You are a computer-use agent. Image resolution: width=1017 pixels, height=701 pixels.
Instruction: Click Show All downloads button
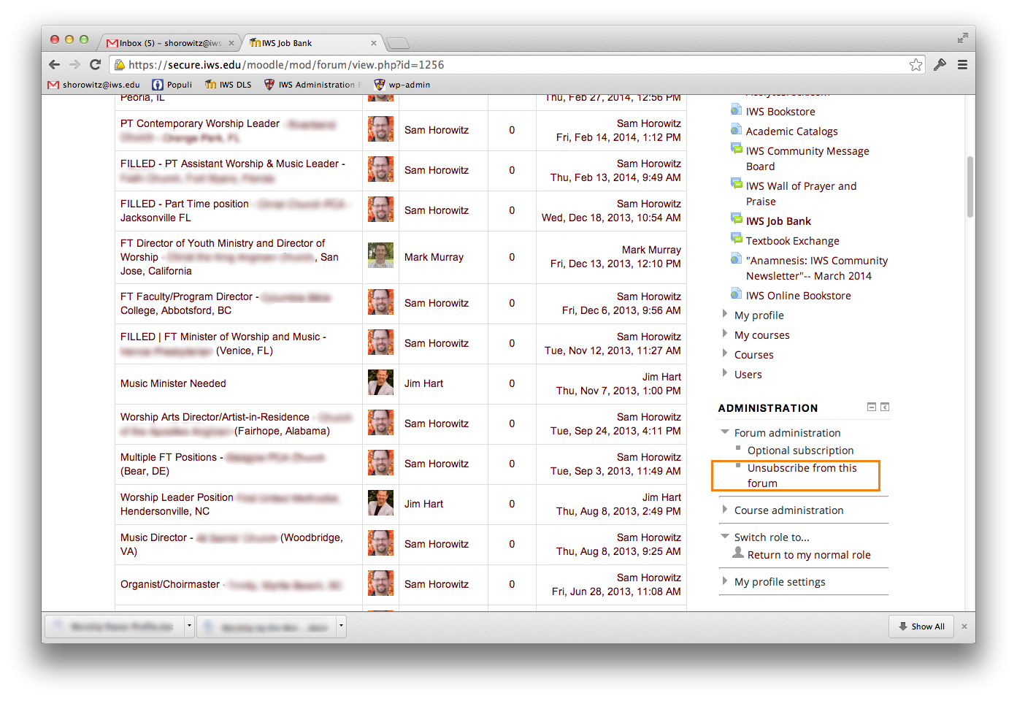click(x=921, y=627)
